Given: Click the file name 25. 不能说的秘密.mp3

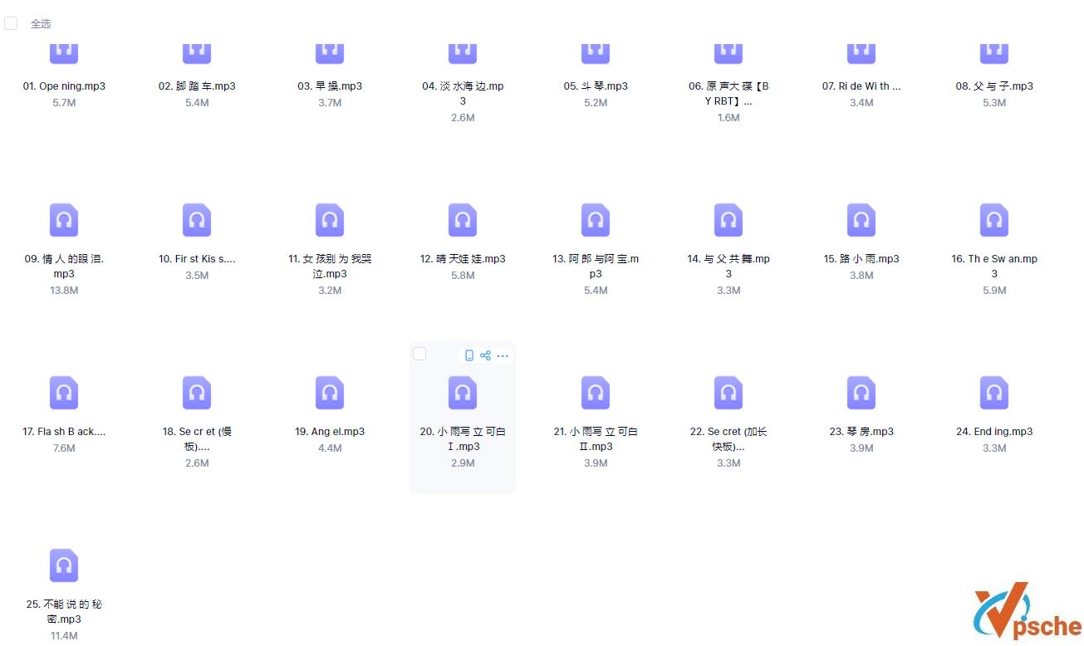Looking at the screenshot, I should 64,612.
